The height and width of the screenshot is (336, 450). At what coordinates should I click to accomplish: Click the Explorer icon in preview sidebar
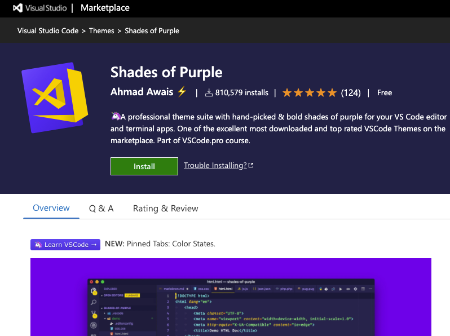(x=94, y=291)
